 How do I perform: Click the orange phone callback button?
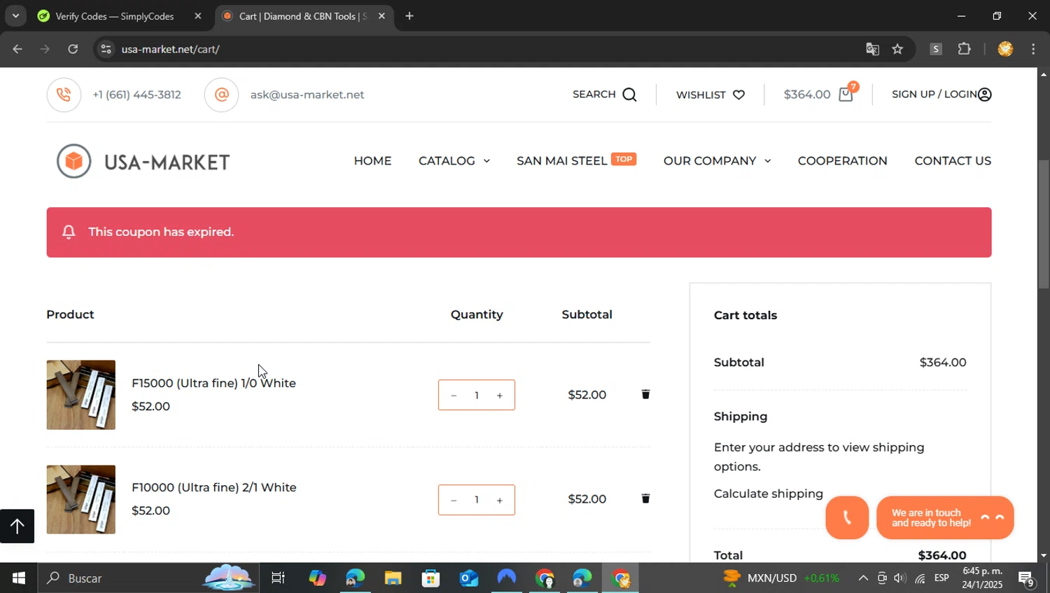(x=847, y=518)
